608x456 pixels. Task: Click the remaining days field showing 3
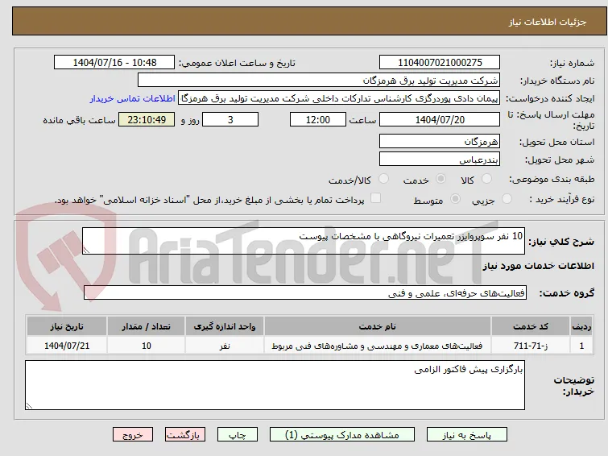230,119
